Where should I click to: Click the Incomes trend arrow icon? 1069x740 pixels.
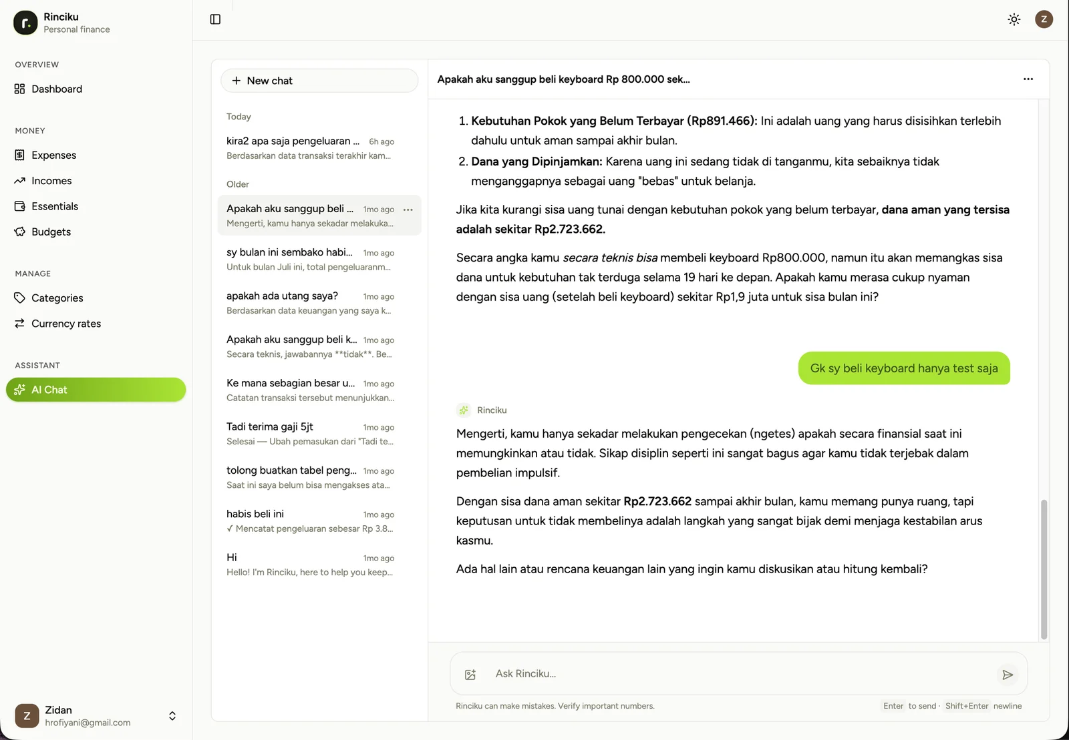(19, 181)
